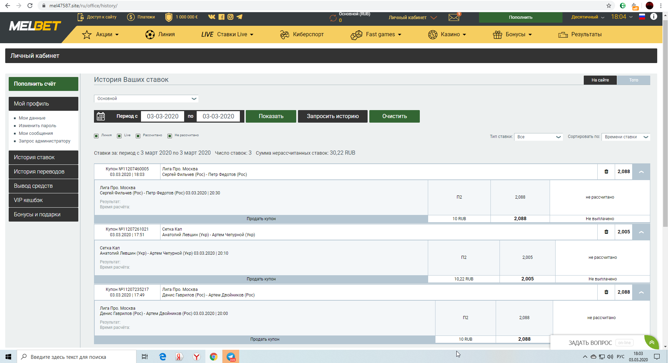This screenshot has height=363, width=668.
Task: Open the Instagram icon in header
Action: tap(230, 17)
